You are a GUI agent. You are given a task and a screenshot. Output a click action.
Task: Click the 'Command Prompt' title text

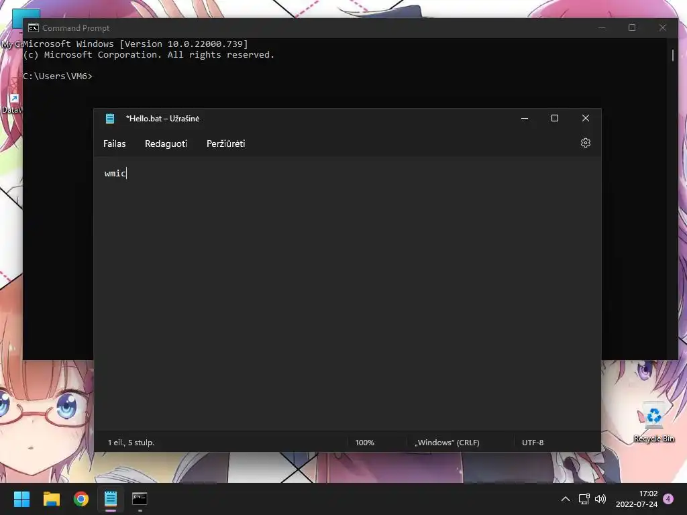(x=76, y=28)
